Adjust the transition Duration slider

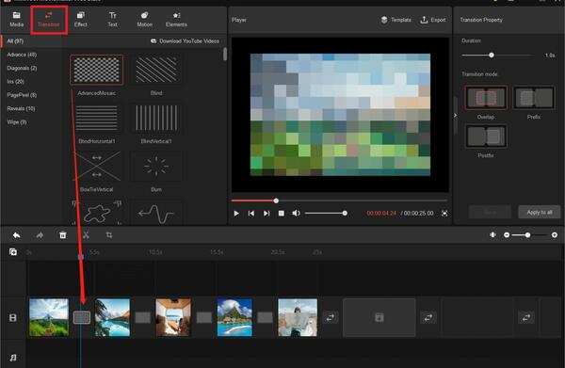(x=497, y=56)
